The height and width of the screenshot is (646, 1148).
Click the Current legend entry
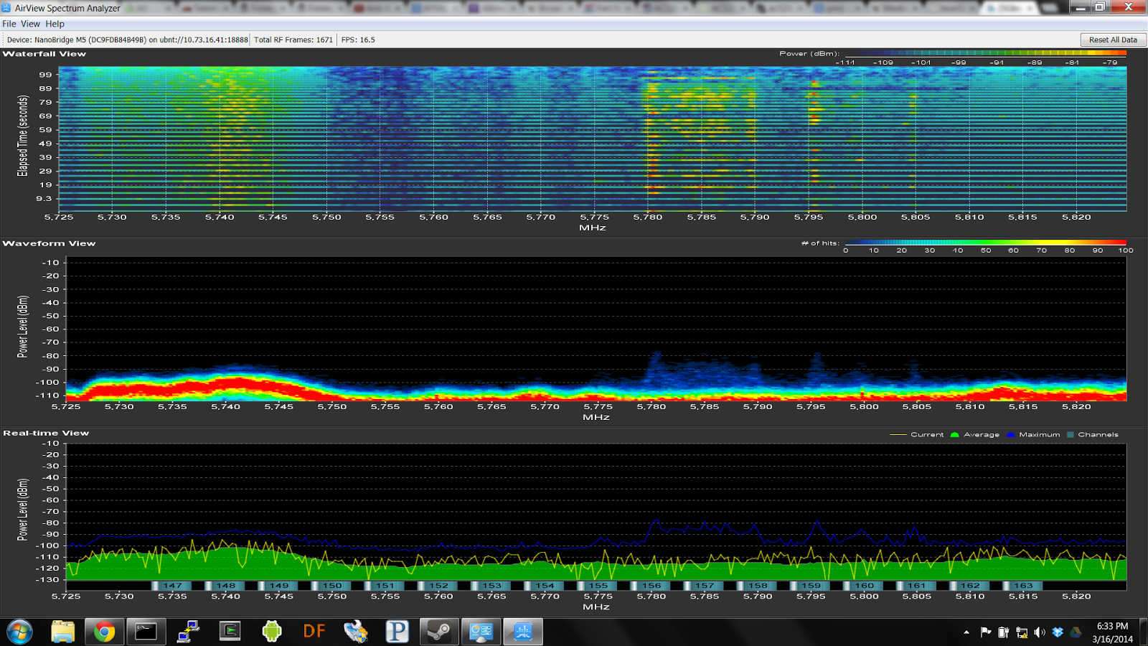916,434
